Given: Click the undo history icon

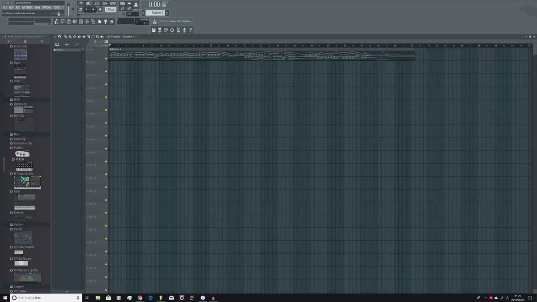Looking at the screenshot, I should tap(172, 30).
